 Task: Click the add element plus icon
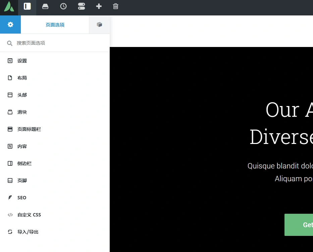point(99,7)
